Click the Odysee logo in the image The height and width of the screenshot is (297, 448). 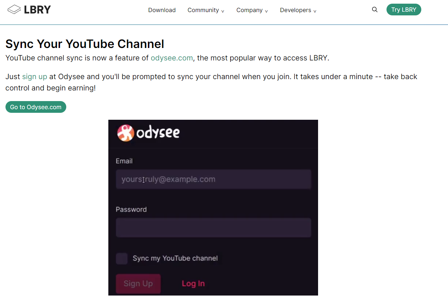coord(148,133)
